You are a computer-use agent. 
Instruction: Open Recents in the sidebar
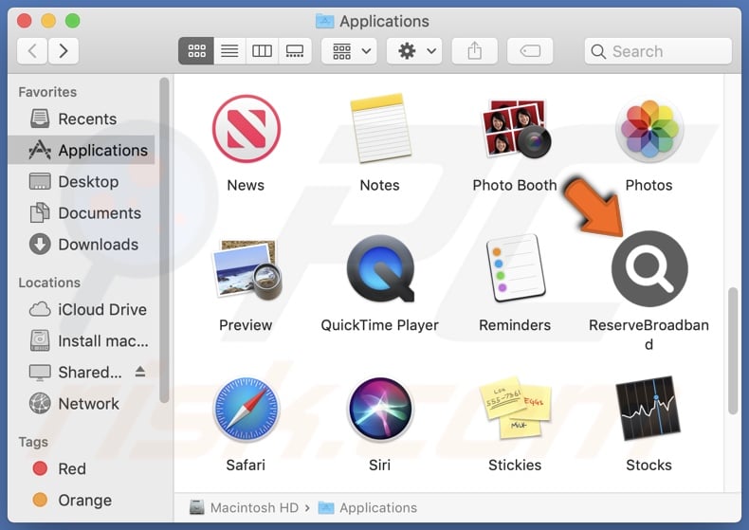tap(82, 119)
